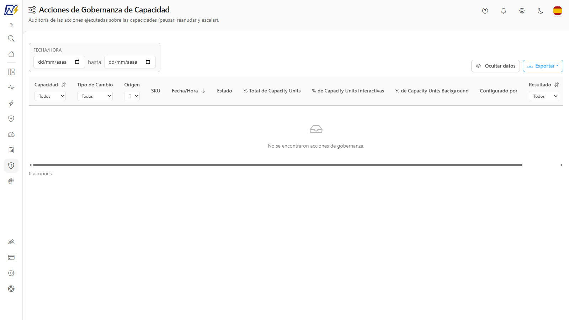Open the calendar picker for the end date

[x=148, y=62]
